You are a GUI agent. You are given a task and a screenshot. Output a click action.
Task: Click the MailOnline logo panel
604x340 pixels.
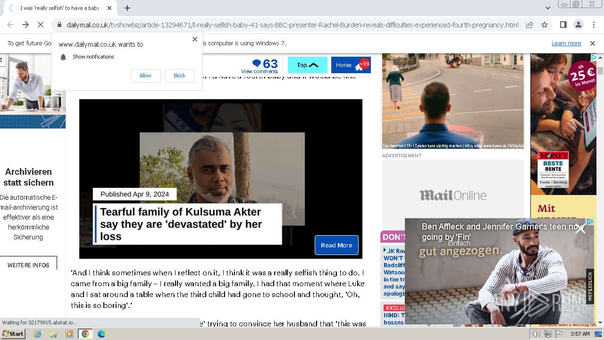click(453, 195)
